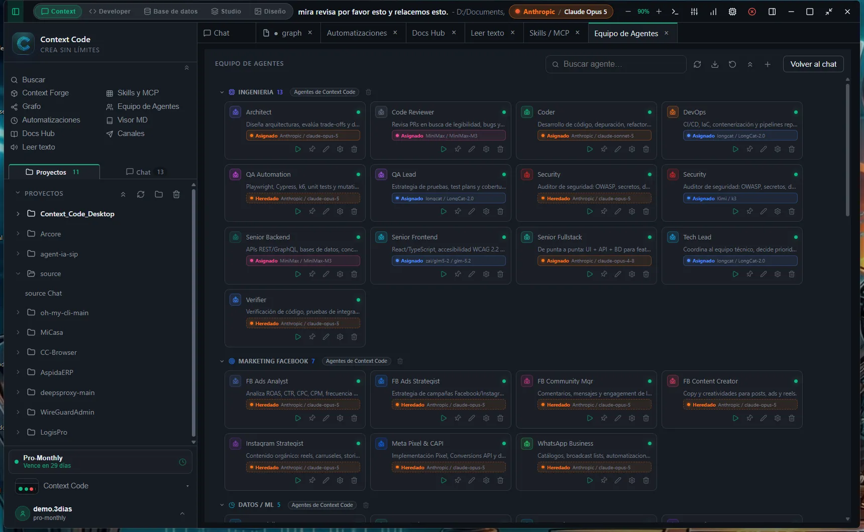Delete the FB Content Creator agent trash icon

pyautogui.click(x=792, y=418)
